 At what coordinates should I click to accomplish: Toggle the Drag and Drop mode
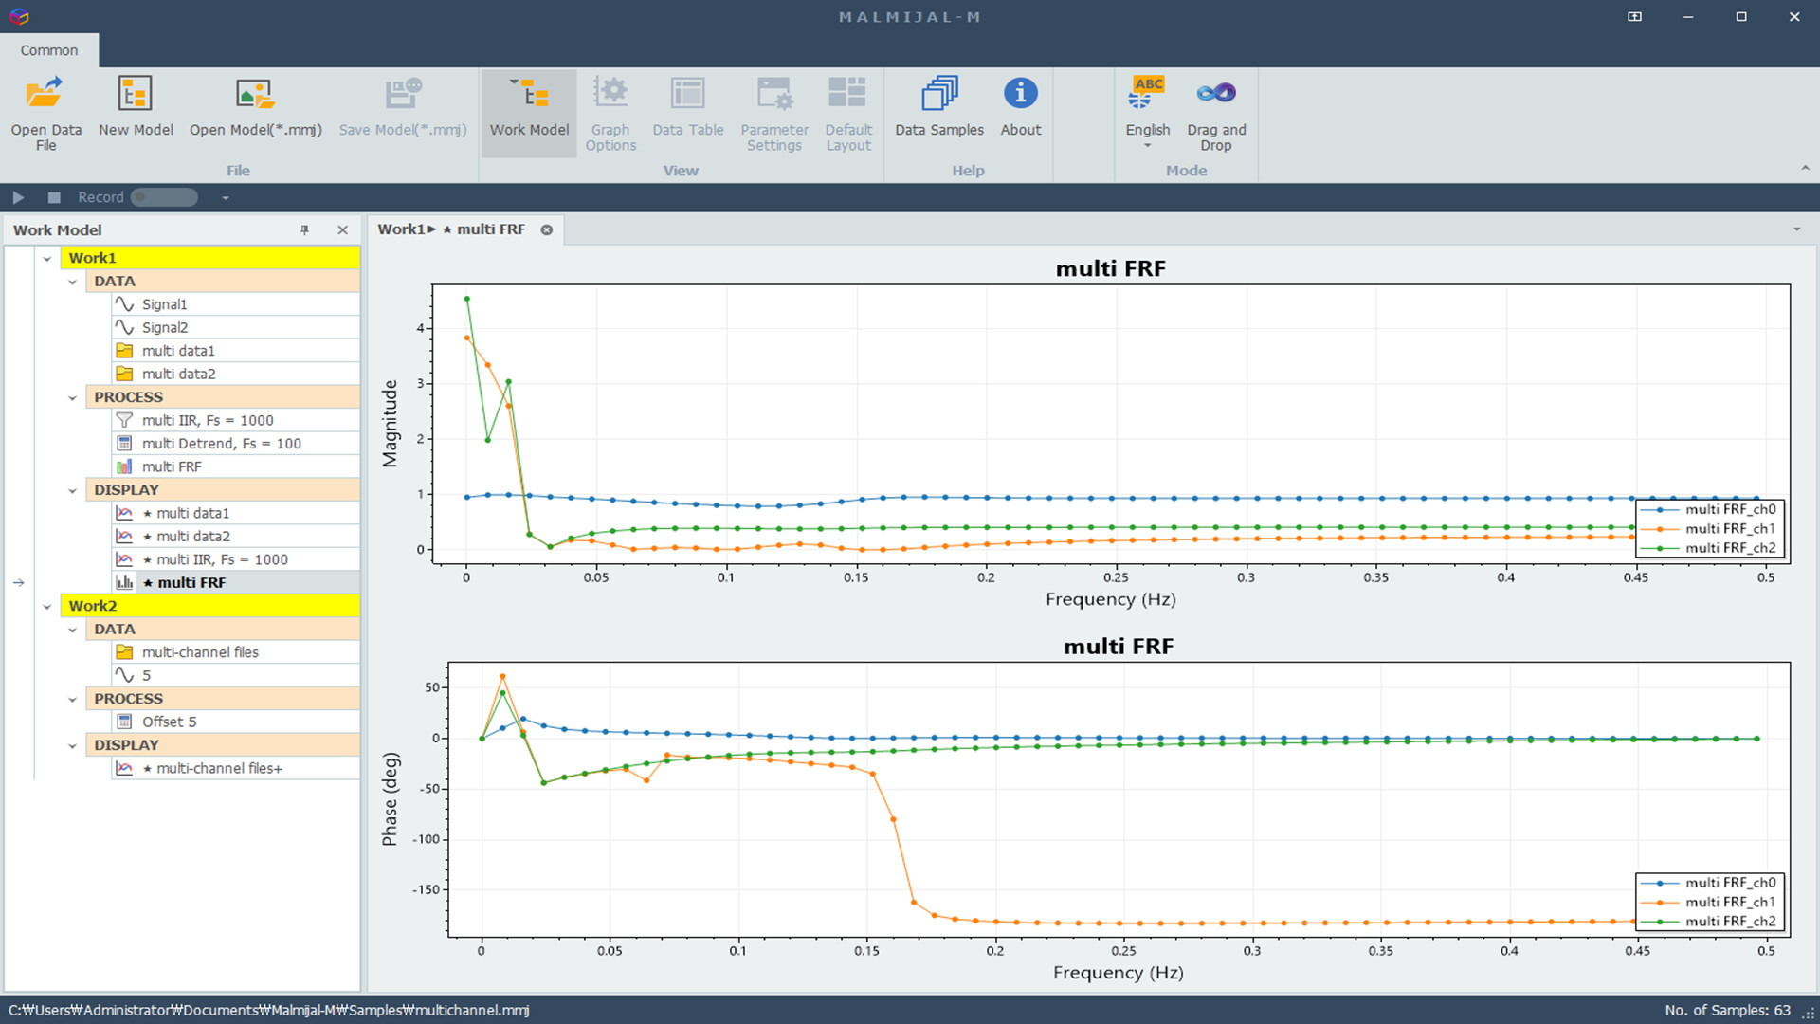1215,95
